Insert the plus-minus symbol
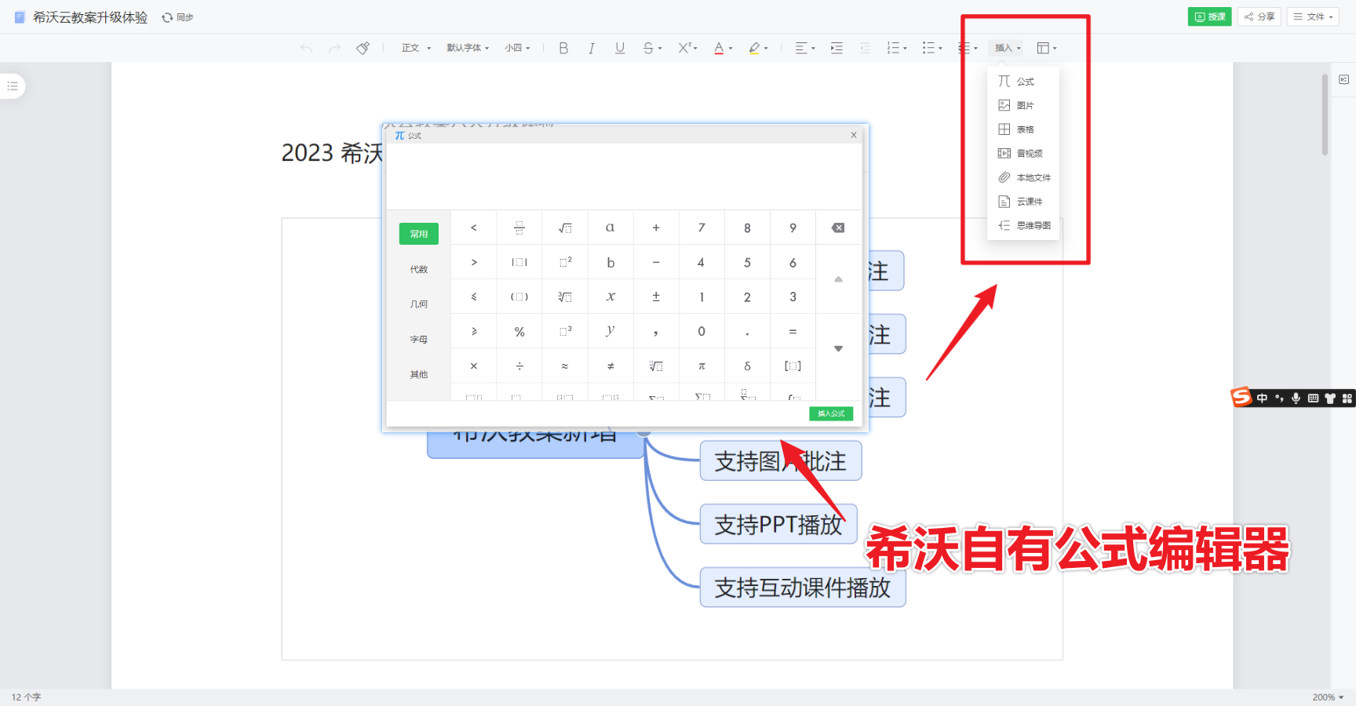 (x=656, y=297)
